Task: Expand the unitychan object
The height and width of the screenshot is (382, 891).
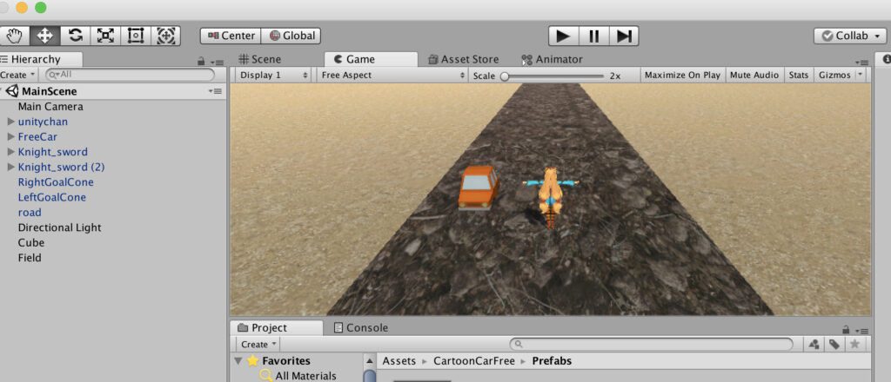Action: [x=10, y=122]
